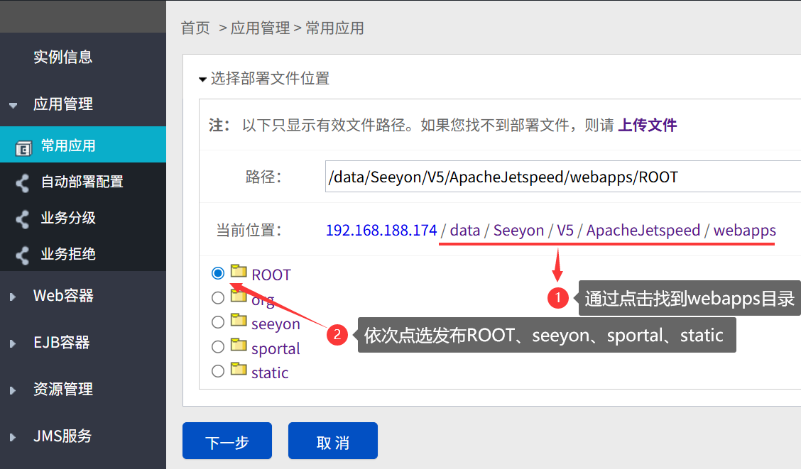Viewport: 801px width, 469px height.
Task: Open the 实例信息 menu item
Action: [62, 57]
